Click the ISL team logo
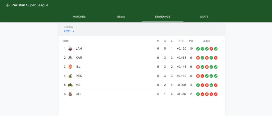This screenshot has height=116, width=272. [70, 67]
